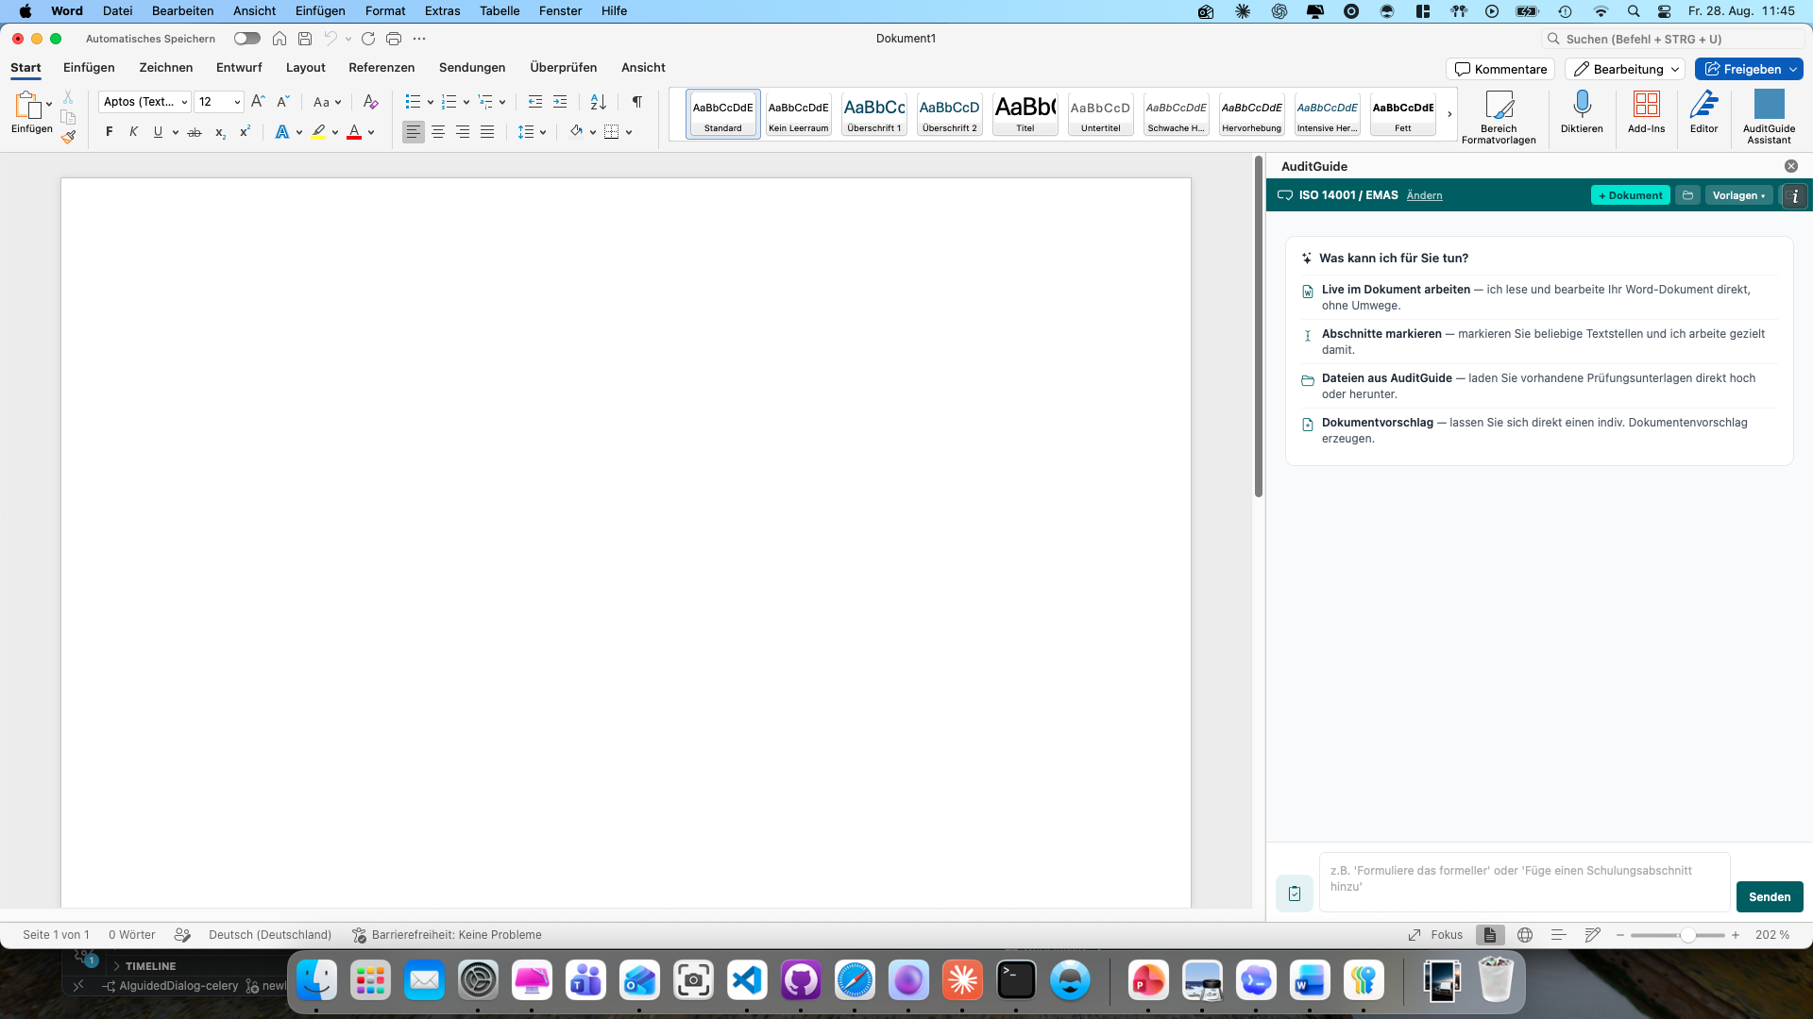Decrease font size with the smaller A icon
This screenshot has width=1813, height=1019.
(282, 102)
